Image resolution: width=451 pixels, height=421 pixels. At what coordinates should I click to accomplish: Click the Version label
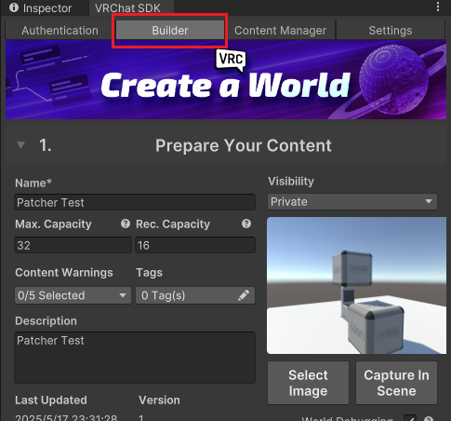[x=159, y=401]
